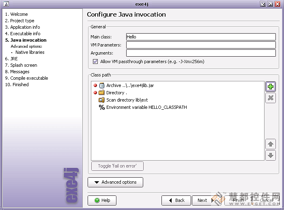Screen dimensions: 284x210
Task: Click the folder icon of the Directory entry
Action: pyautogui.click(x=101, y=93)
